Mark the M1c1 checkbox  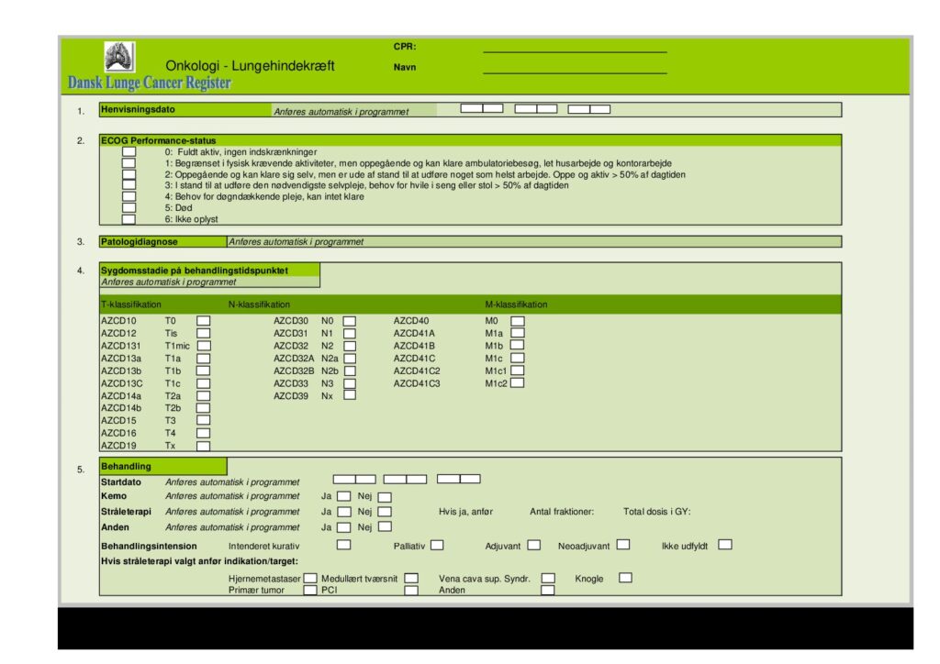(518, 371)
